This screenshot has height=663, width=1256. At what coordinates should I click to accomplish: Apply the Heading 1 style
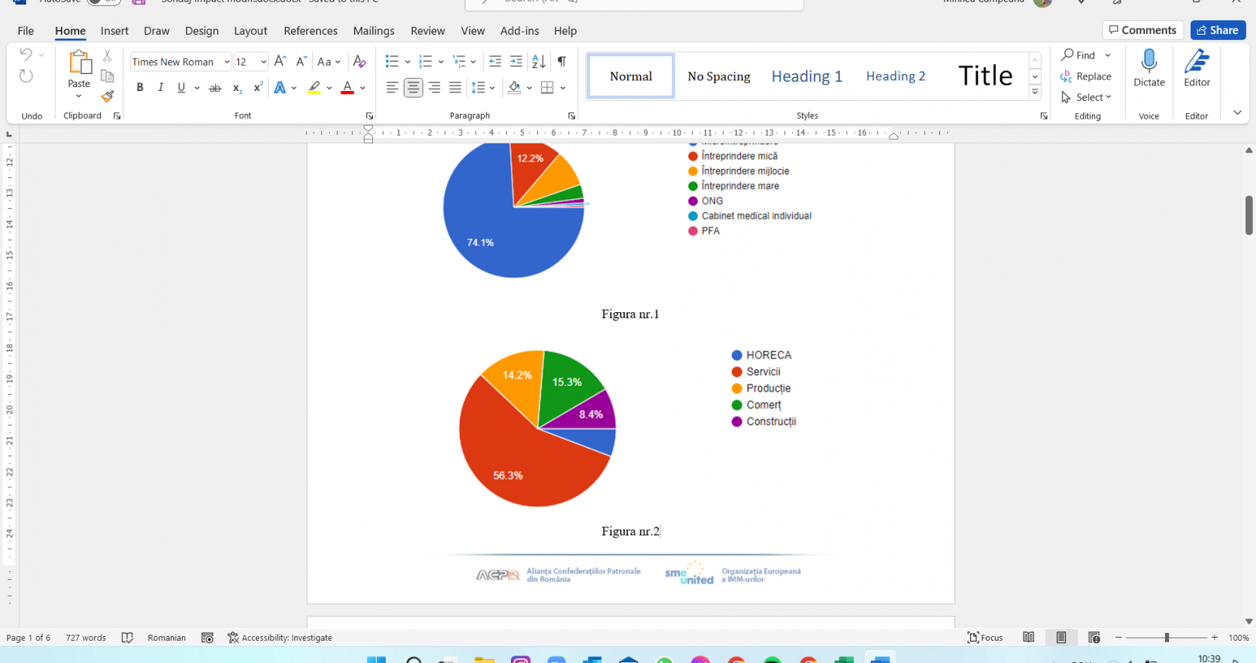tap(806, 76)
